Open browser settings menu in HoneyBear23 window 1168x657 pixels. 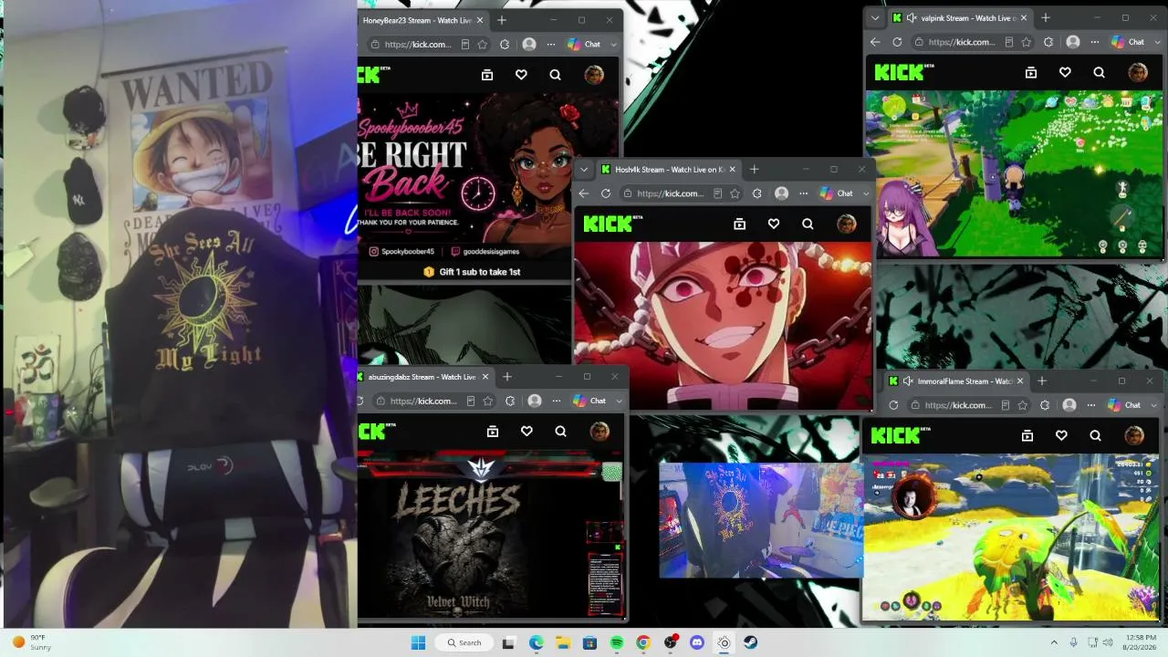click(551, 44)
